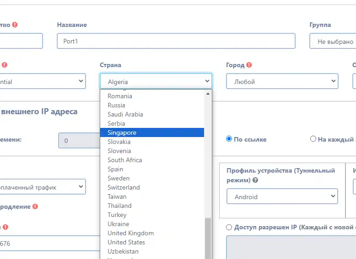Click the red warning icon beside продление
The width and height of the screenshot is (356, 259).
pos(35,206)
